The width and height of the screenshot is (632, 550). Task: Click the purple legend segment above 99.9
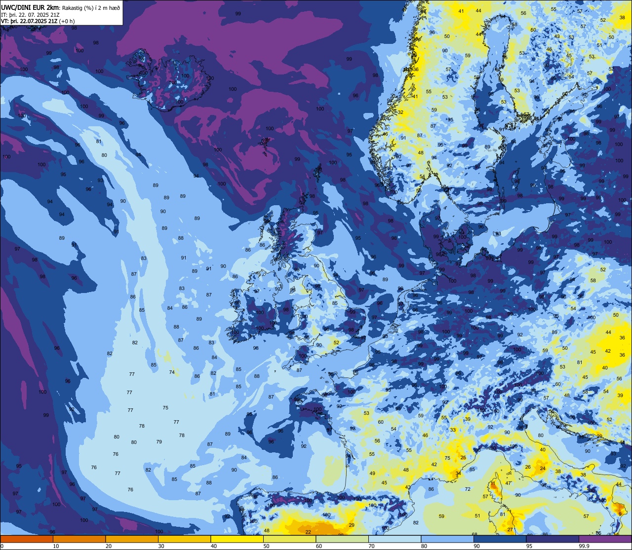tap(605, 539)
